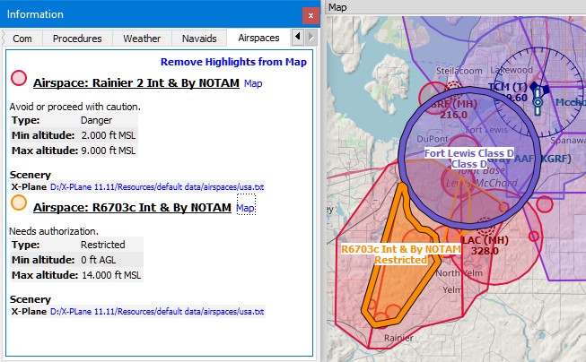Click the red Danger airspace circle icon
Viewport: 586px width, 362px height.
point(19,78)
